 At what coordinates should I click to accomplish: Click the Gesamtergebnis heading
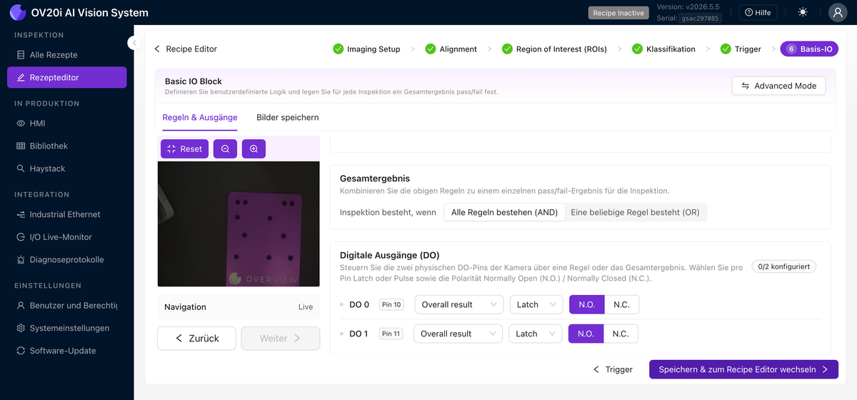[375, 178]
